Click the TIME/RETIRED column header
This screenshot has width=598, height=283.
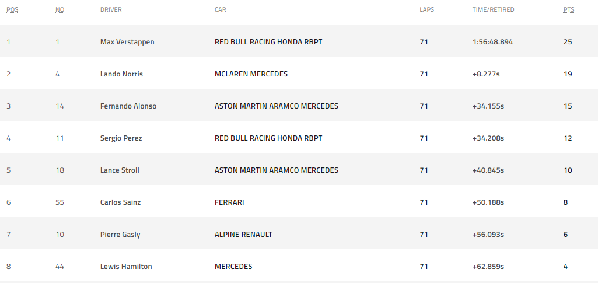point(493,9)
